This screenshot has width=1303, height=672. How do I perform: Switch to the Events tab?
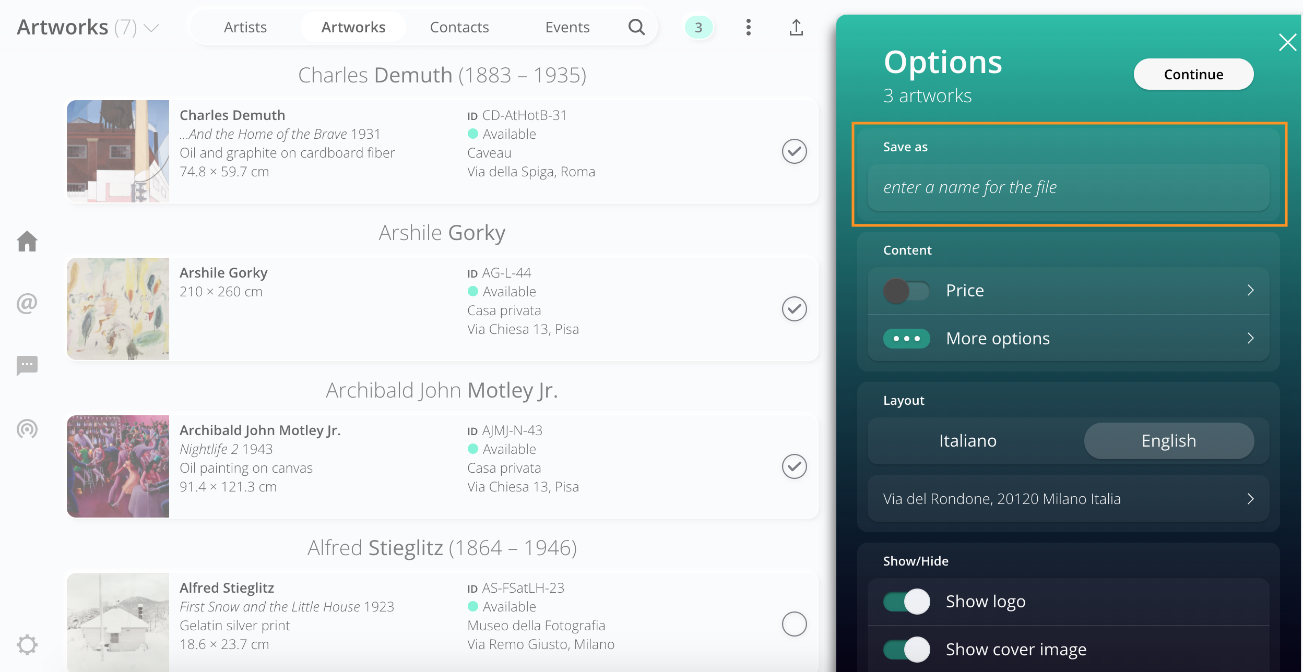pyautogui.click(x=567, y=27)
